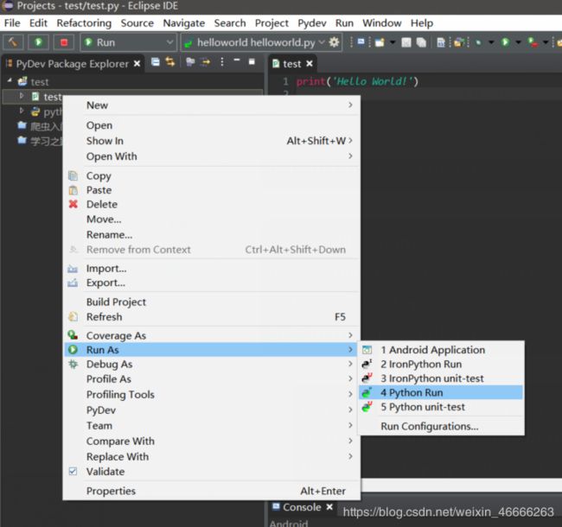Expand the Replace With submenu
The width and height of the screenshot is (562, 527).
[x=212, y=457]
